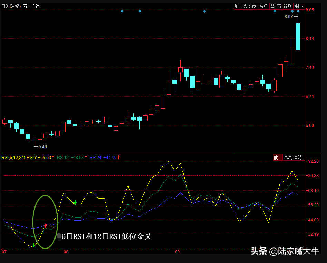Click the 加自选 button
Screen dimensions: 327x263
point(241,6)
